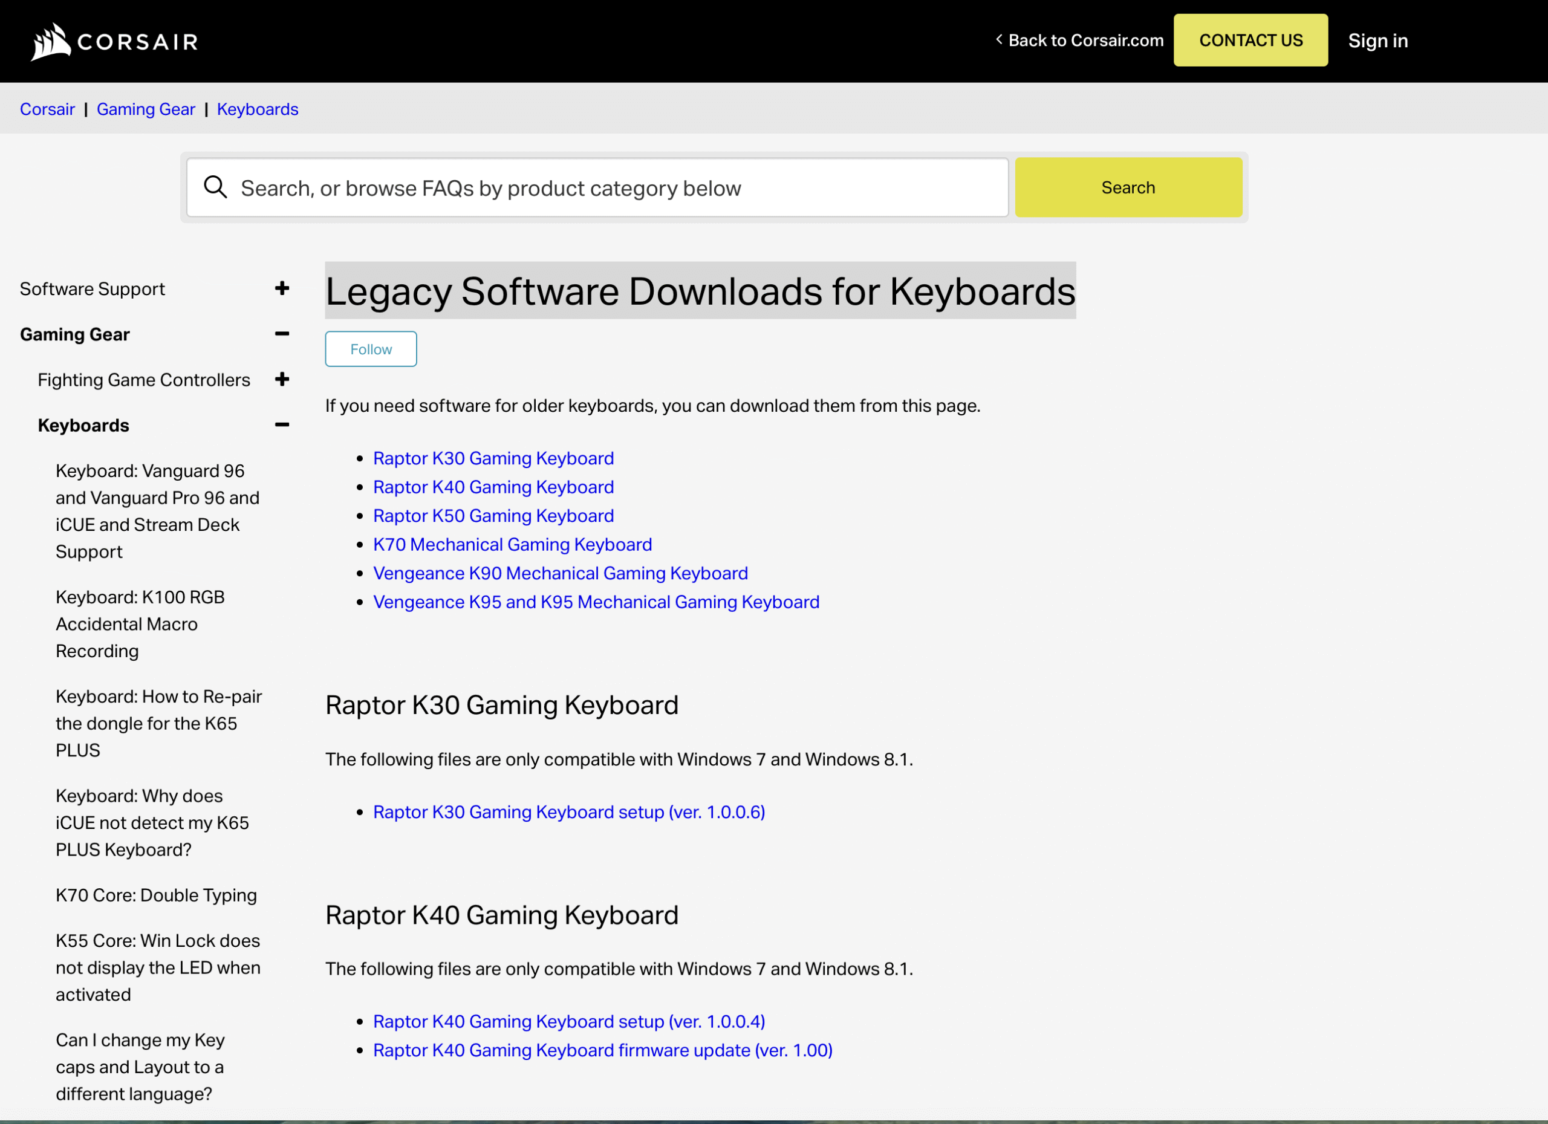Click the back chevron beside Back to Corsair.com

998,39
